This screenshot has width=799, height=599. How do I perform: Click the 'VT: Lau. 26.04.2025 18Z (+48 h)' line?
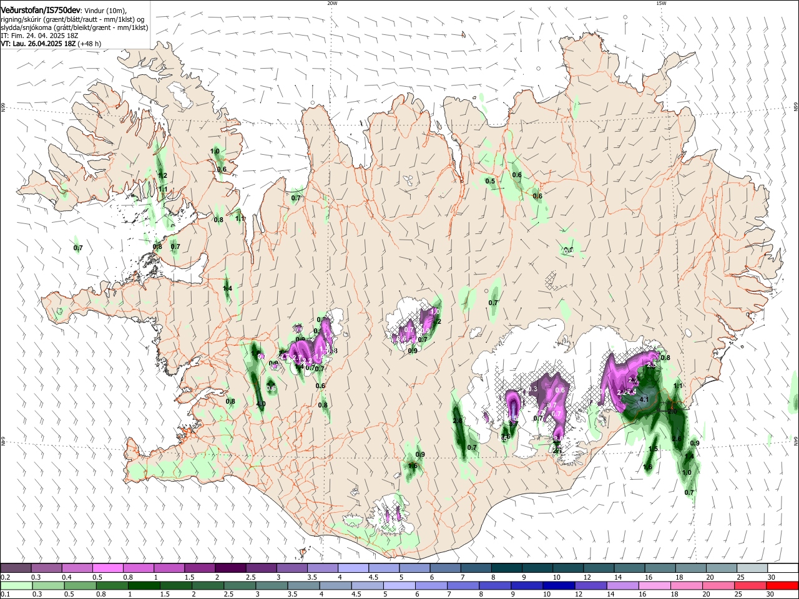pyautogui.click(x=51, y=44)
